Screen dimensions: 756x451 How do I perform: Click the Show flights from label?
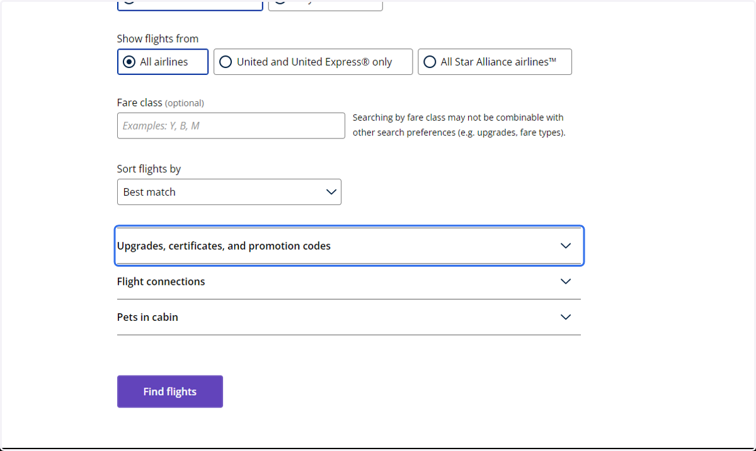pyautogui.click(x=157, y=38)
